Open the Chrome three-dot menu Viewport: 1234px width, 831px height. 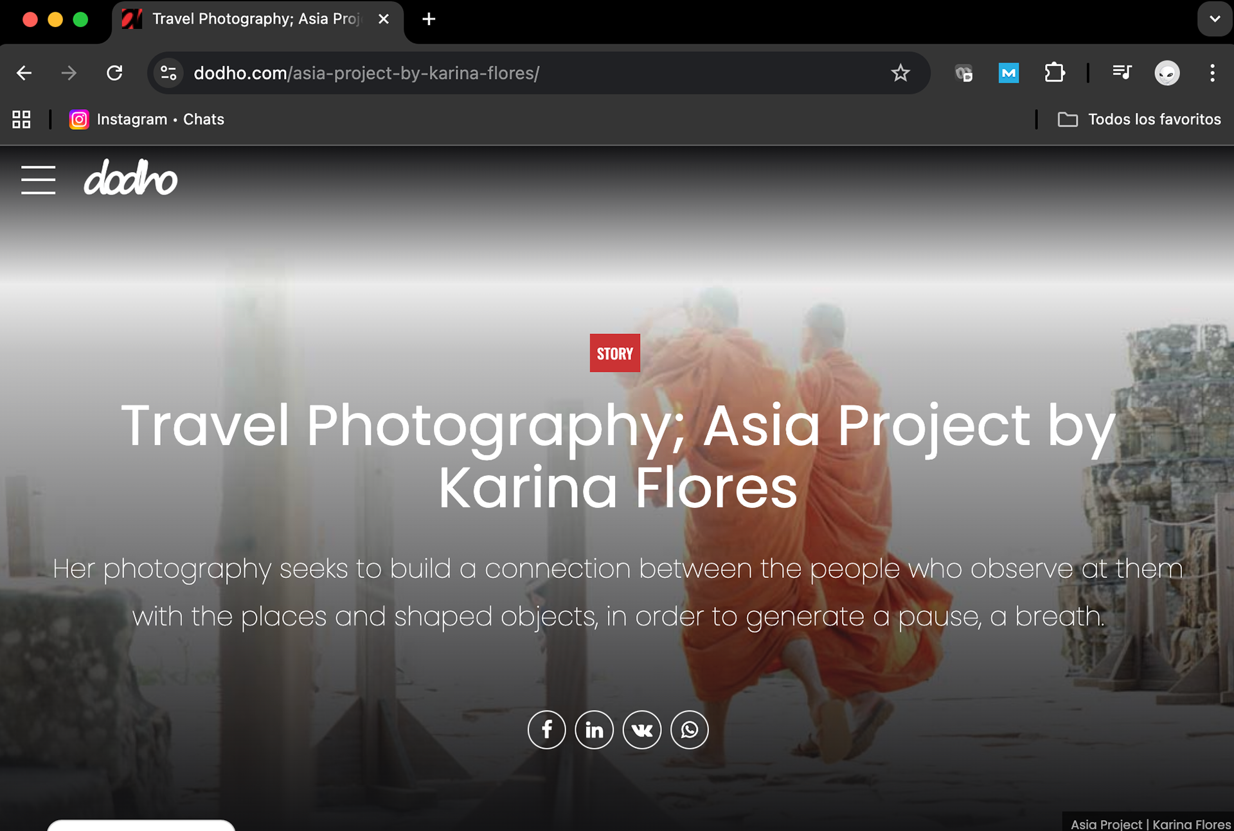(1212, 73)
